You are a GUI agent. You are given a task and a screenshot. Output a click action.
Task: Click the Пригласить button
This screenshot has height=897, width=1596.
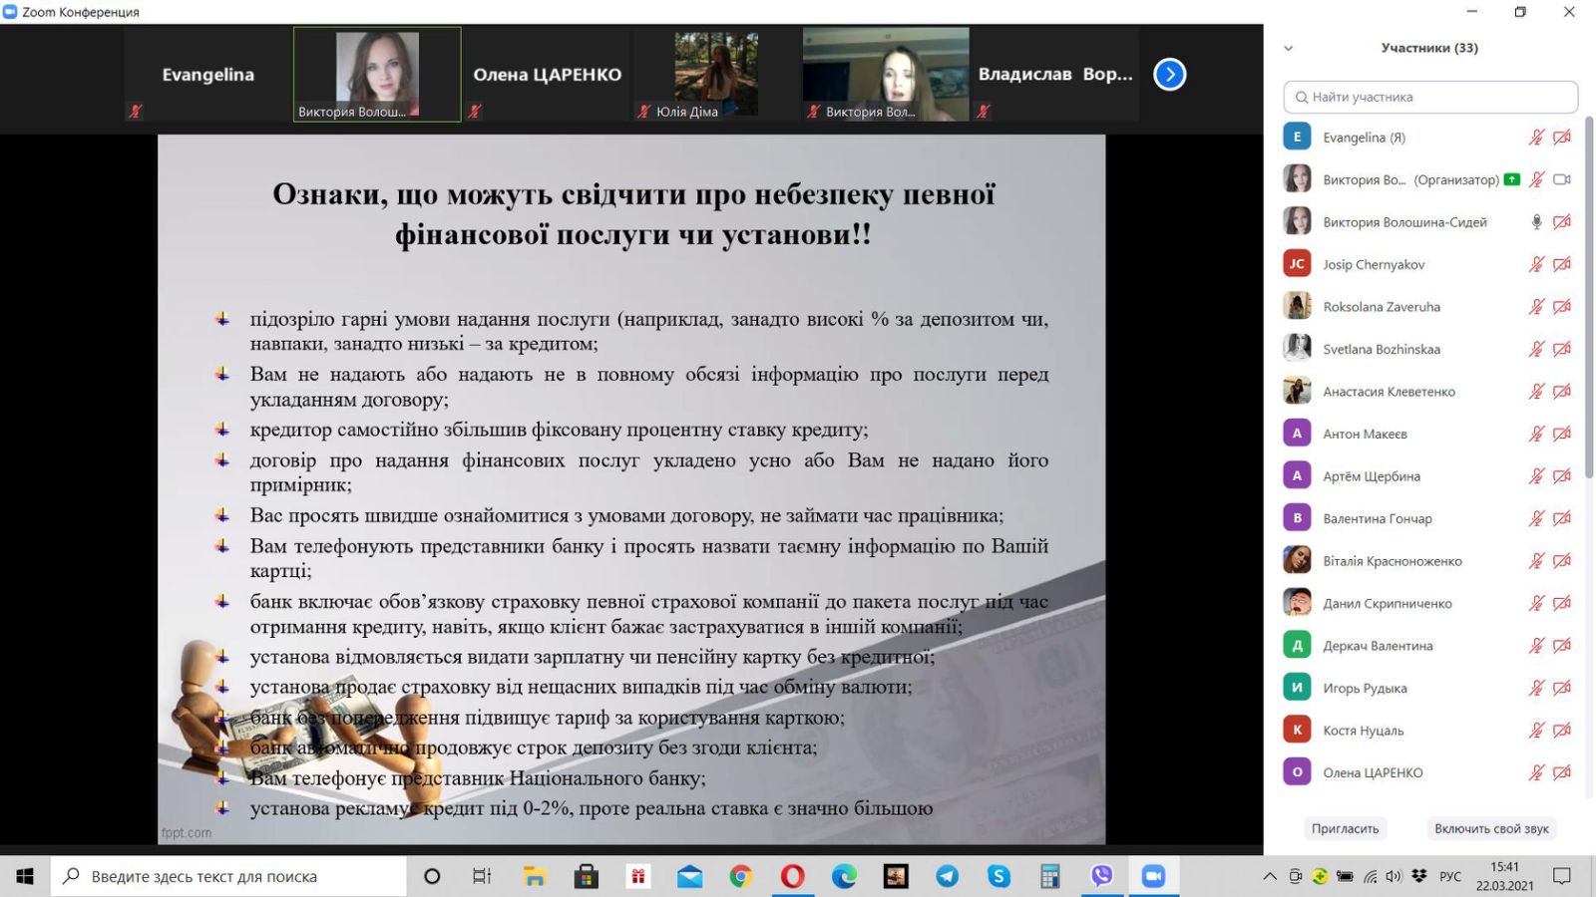coord(1345,828)
